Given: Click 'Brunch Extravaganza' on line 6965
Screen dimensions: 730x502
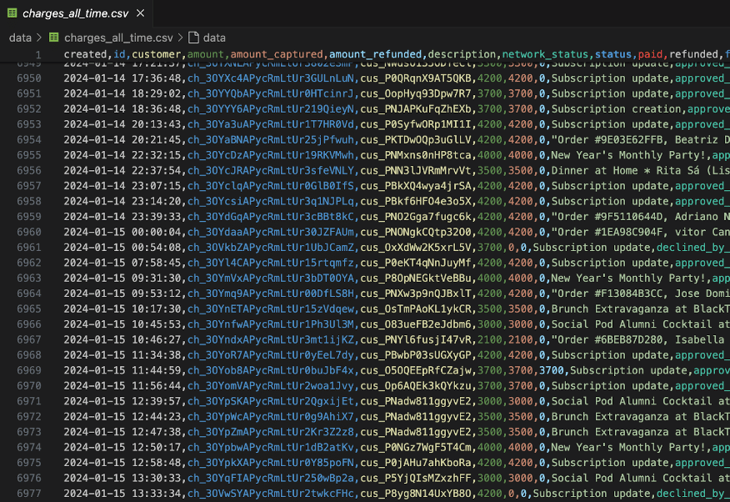Looking at the screenshot, I should click(609, 309).
